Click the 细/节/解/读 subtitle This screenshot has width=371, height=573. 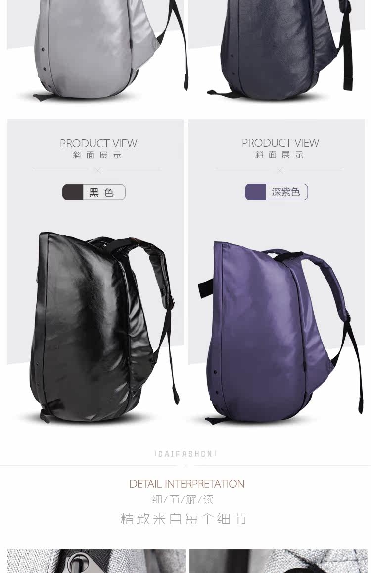tap(183, 499)
